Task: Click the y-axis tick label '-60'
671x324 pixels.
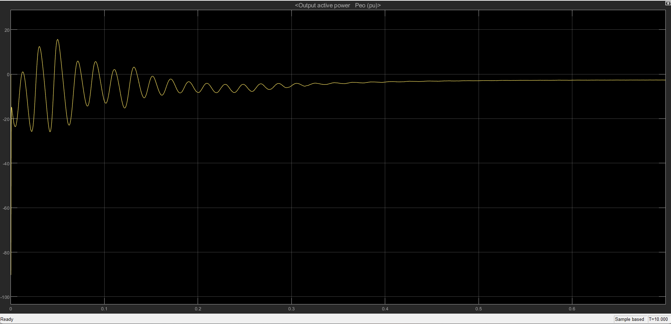Action: (6, 208)
